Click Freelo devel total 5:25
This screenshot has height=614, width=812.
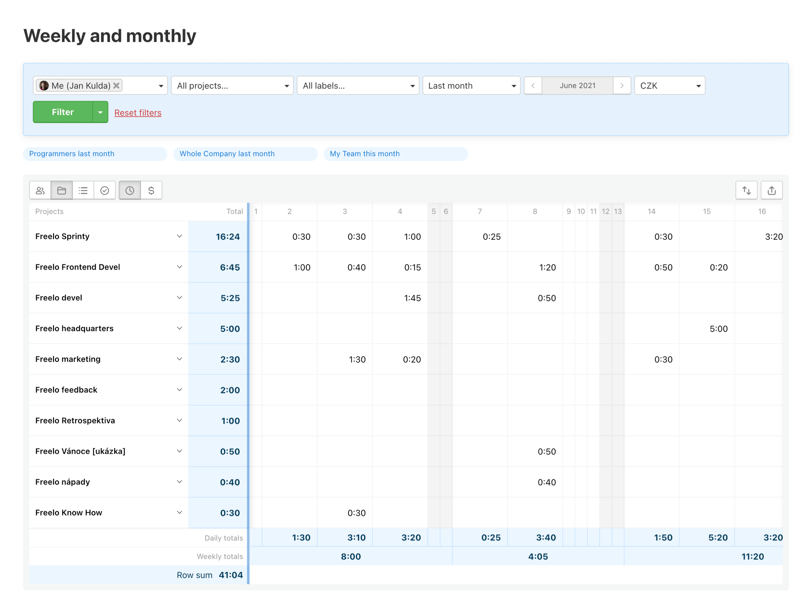click(230, 298)
